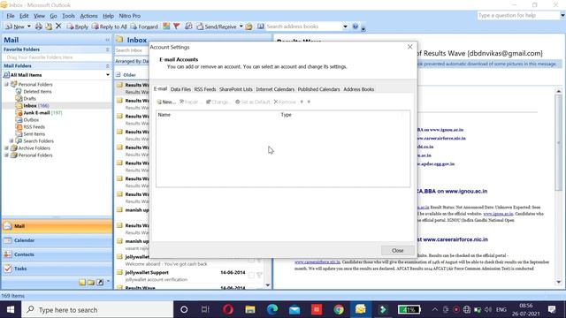The image size is (566, 318).
Task: Expand the Search Folders tree node
Action: (11, 141)
